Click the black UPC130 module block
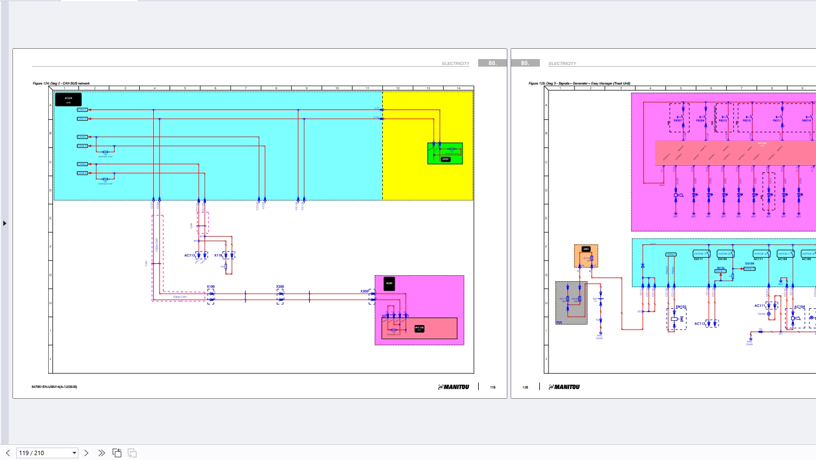 419,328
